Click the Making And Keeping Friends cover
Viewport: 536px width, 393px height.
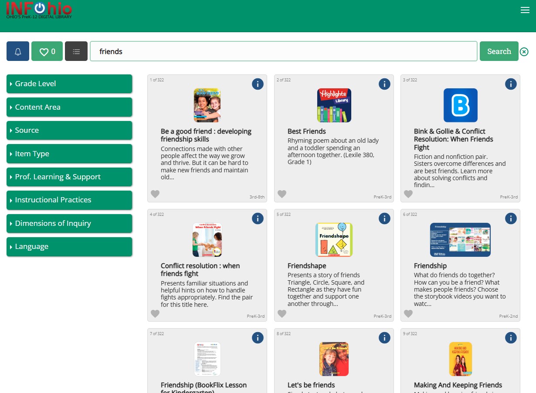pyautogui.click(x=461, y=359)
